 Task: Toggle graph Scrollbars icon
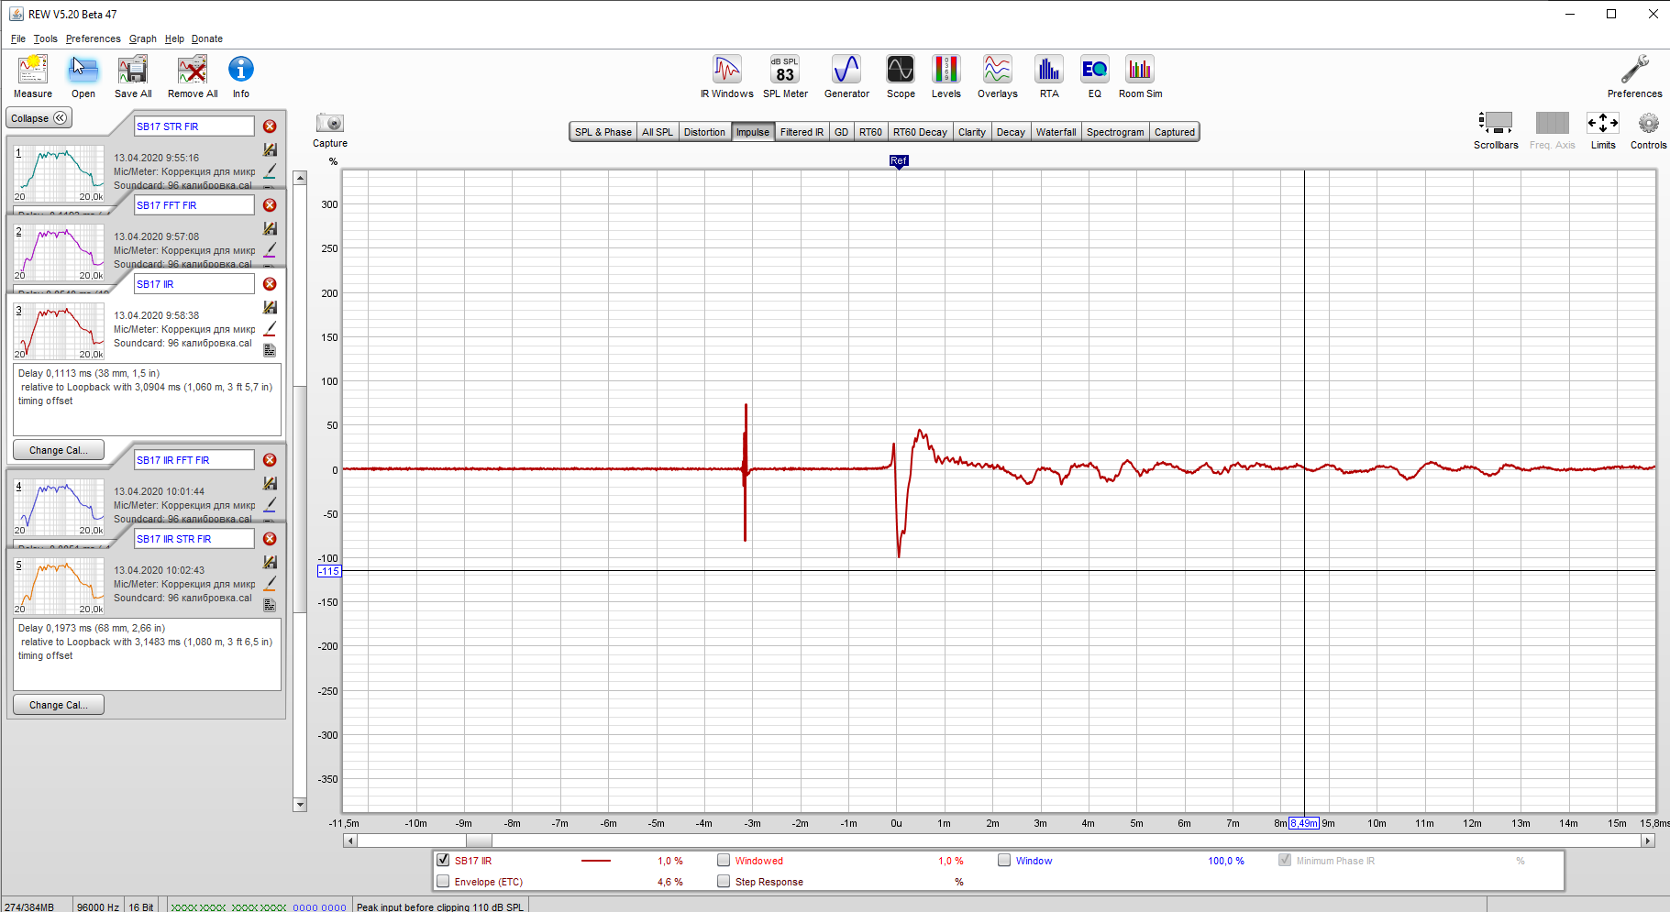click(1496, 123)
